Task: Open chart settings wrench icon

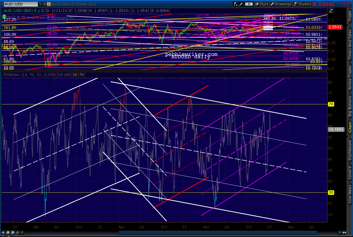Action: click(x=241, y=4)
